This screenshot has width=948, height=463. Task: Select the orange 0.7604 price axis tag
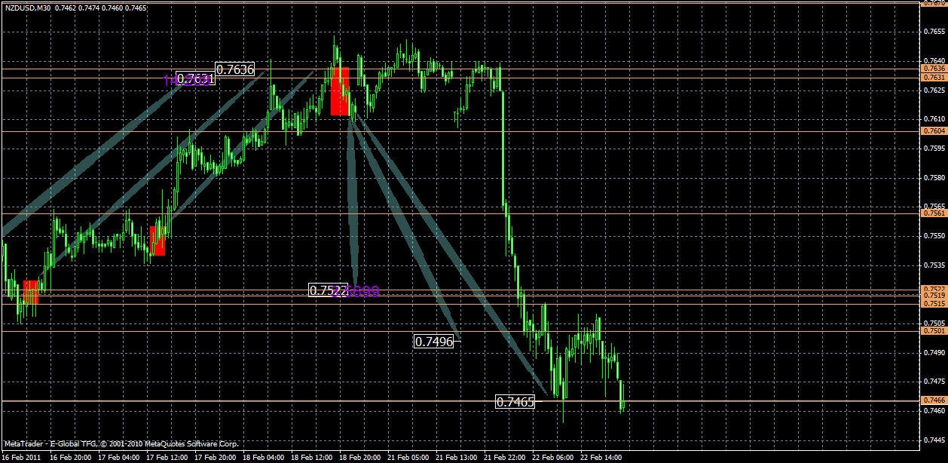934,130
